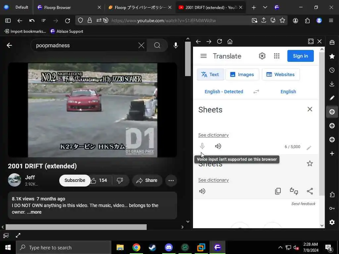339x254 pixels.
Task: Click Import bookmarks... bookmark item
Action: [x=25, y=31]
